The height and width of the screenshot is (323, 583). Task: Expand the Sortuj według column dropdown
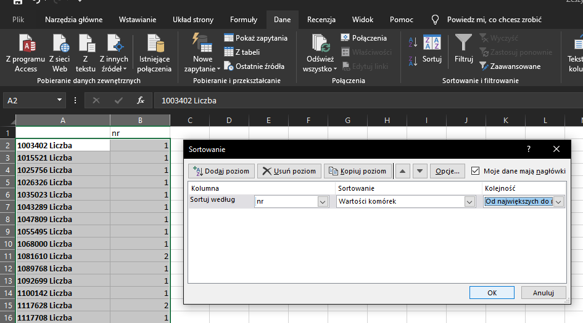(323, 202)
